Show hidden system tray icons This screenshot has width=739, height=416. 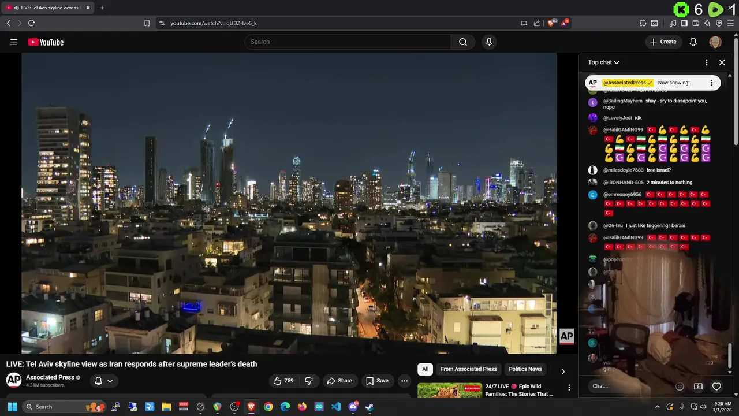pos(657,407)
